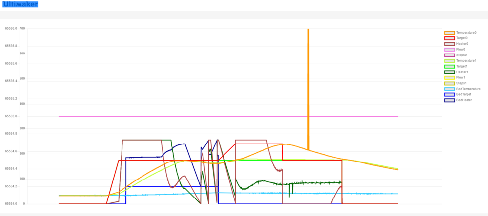Click the Ultimaker logo link
This screenshot has width=488, height=216.
point(20,4)
